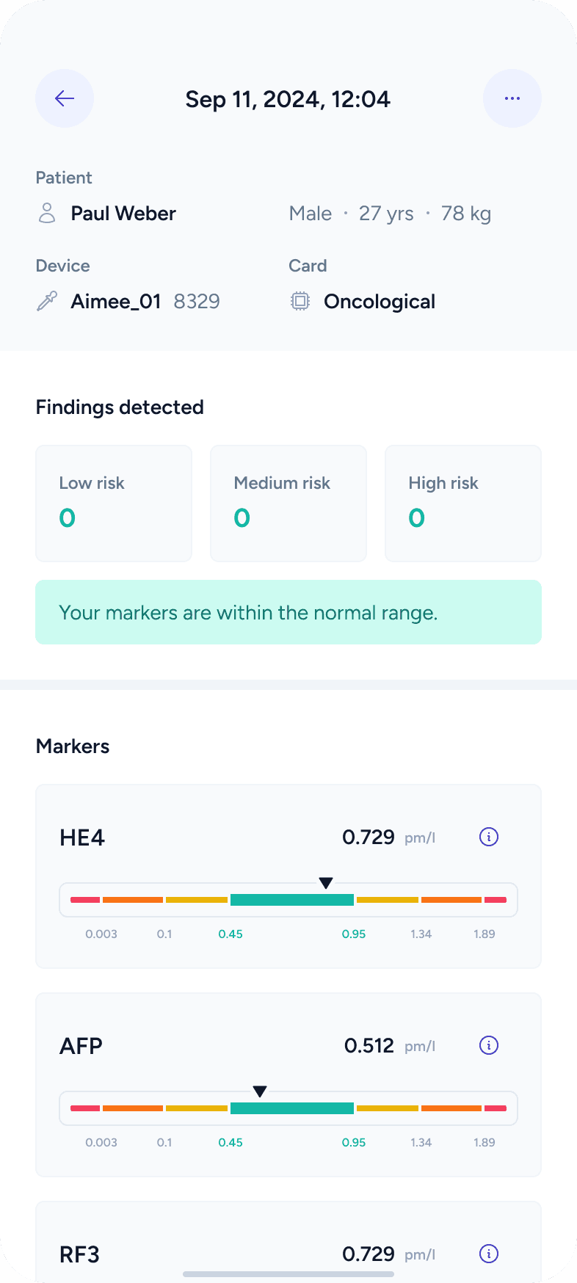The image size is (577, 1283).
Task: Select the Medium risk findings card
Action: click(288, 504)
